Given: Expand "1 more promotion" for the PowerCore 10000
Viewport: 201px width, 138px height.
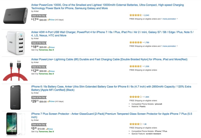Looking at the screenshot, I should [170, 19].
